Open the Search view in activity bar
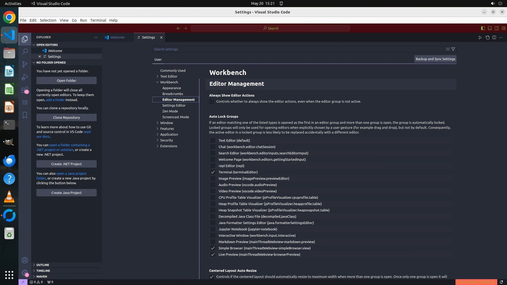 25,51
